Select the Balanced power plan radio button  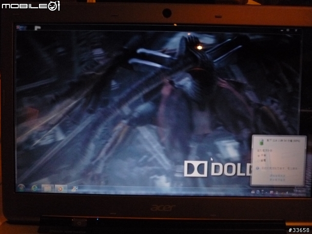pos(259,156)
